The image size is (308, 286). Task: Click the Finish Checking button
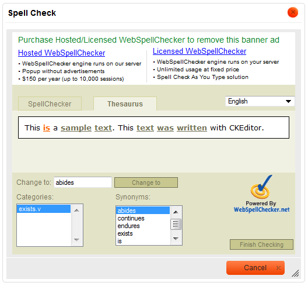pyautogui.click(x=261, y=244)
